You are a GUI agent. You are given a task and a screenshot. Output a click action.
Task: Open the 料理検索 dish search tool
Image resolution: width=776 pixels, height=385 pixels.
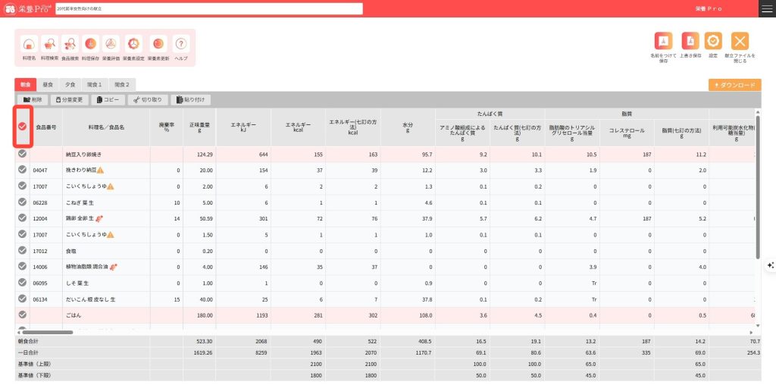click(x=49, y=44)
